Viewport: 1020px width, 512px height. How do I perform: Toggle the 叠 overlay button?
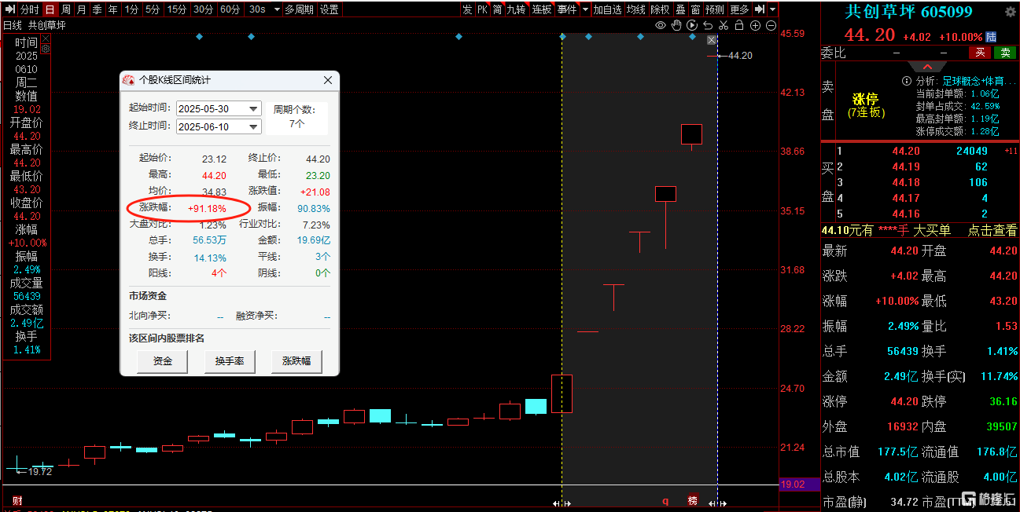coord(681,9)
